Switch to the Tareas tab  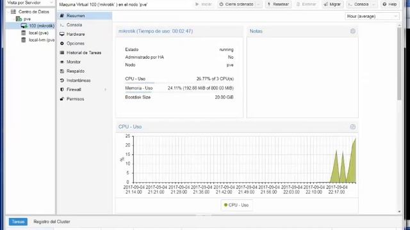point(18,222)
